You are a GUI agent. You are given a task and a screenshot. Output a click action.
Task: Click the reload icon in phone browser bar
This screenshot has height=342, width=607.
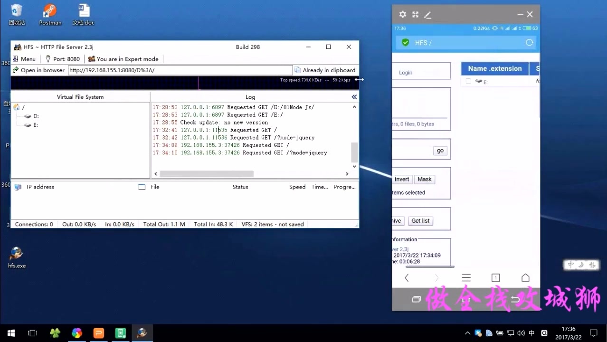(x=529, y=43)
